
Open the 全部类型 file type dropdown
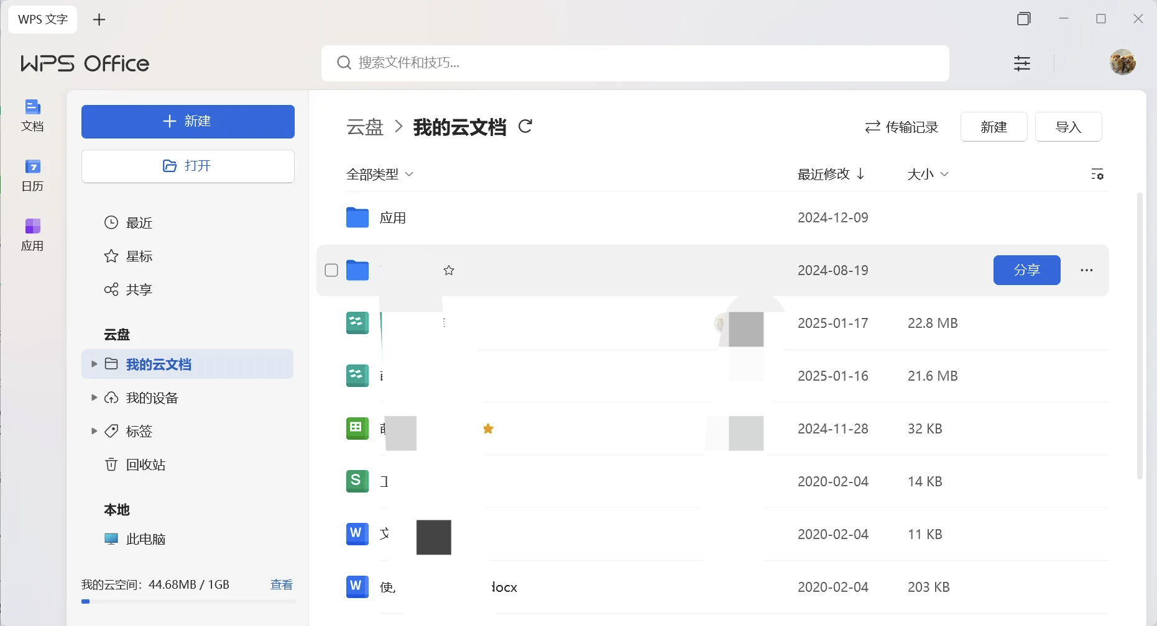point(380,174)
